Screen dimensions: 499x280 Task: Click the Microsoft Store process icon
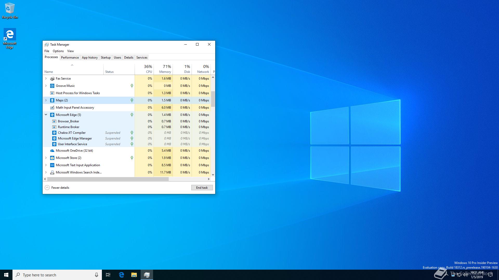point(52,158)
